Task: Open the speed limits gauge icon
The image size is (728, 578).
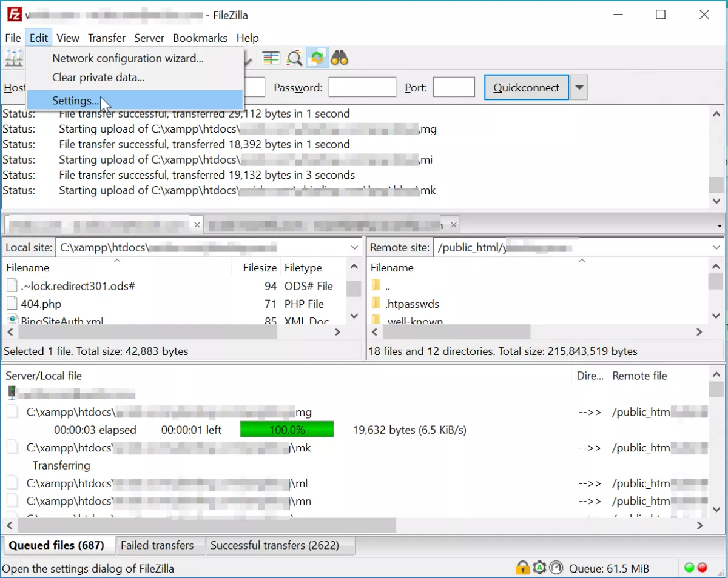Action: pyautogui.click(x=556, y=568)
